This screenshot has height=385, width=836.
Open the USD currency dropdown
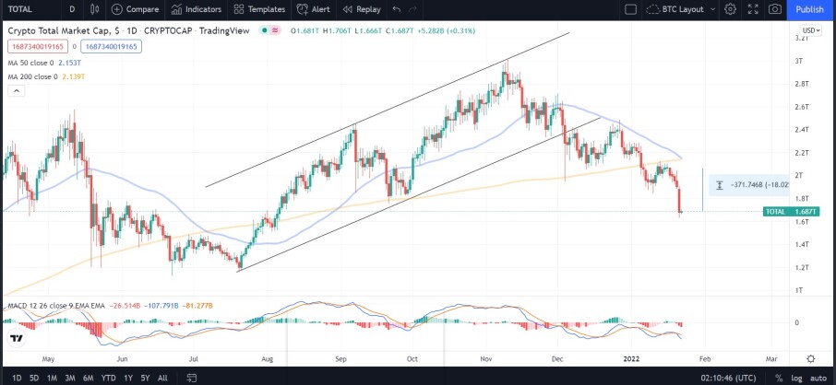(810, 30)
